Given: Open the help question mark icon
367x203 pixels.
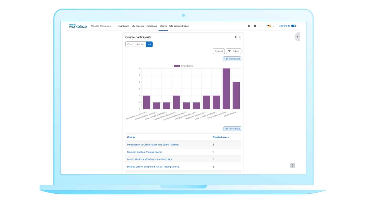Looking at the screenshot, I should 293,165.
